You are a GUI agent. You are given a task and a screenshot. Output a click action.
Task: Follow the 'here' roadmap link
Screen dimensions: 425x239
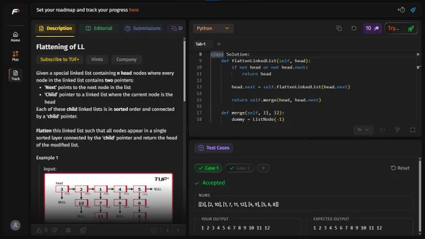point(134,10)
